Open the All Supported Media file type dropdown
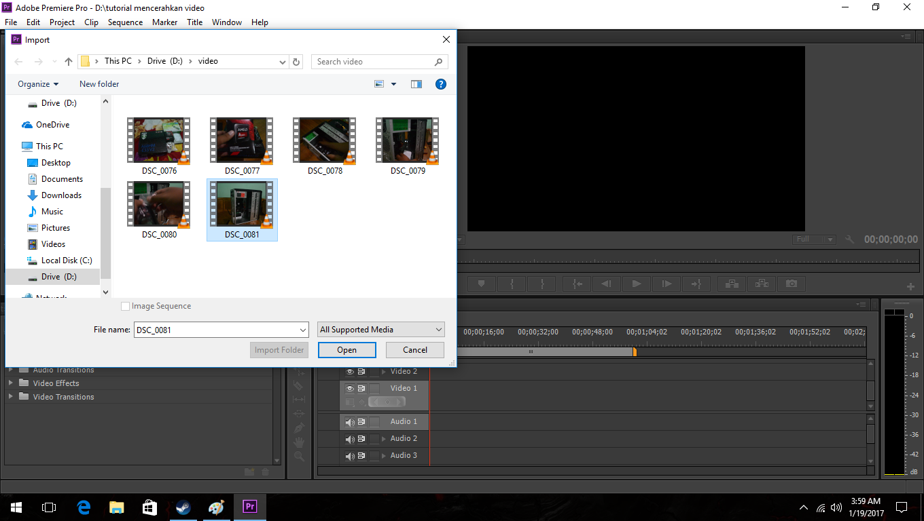 pyautogui.click(x=381, y=330)
